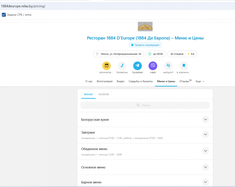Get directions with the Маршрут icon
The image size is (235, 187).
click(x=168, y=66)
